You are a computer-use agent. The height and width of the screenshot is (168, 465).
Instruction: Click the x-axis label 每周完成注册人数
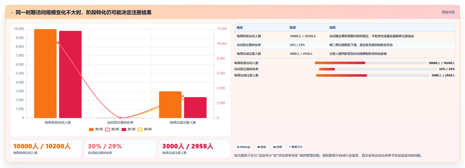tap(183, 122)
